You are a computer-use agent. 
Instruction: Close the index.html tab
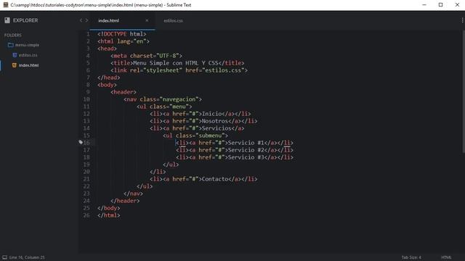pos(147,20)
